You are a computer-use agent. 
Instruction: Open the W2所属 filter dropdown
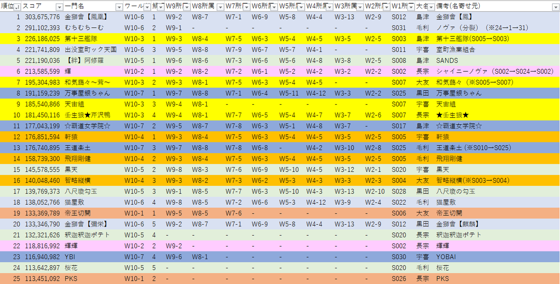pos(385,7)
